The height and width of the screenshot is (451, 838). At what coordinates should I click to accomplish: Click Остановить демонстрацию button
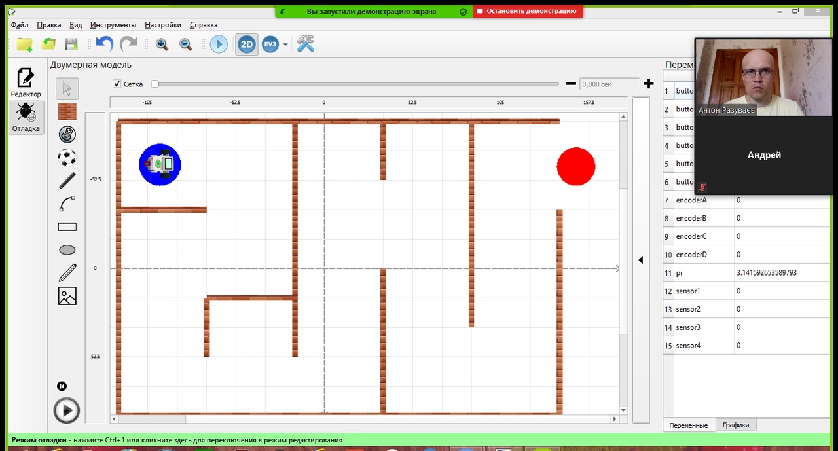pos(527,11)
